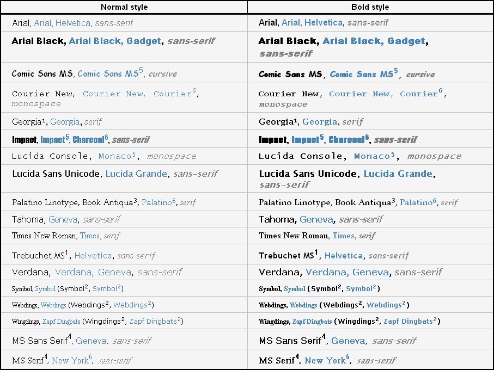Click "sans-serif" beside Verdana in the Bold column
The image size is (494, 370).
418,272
